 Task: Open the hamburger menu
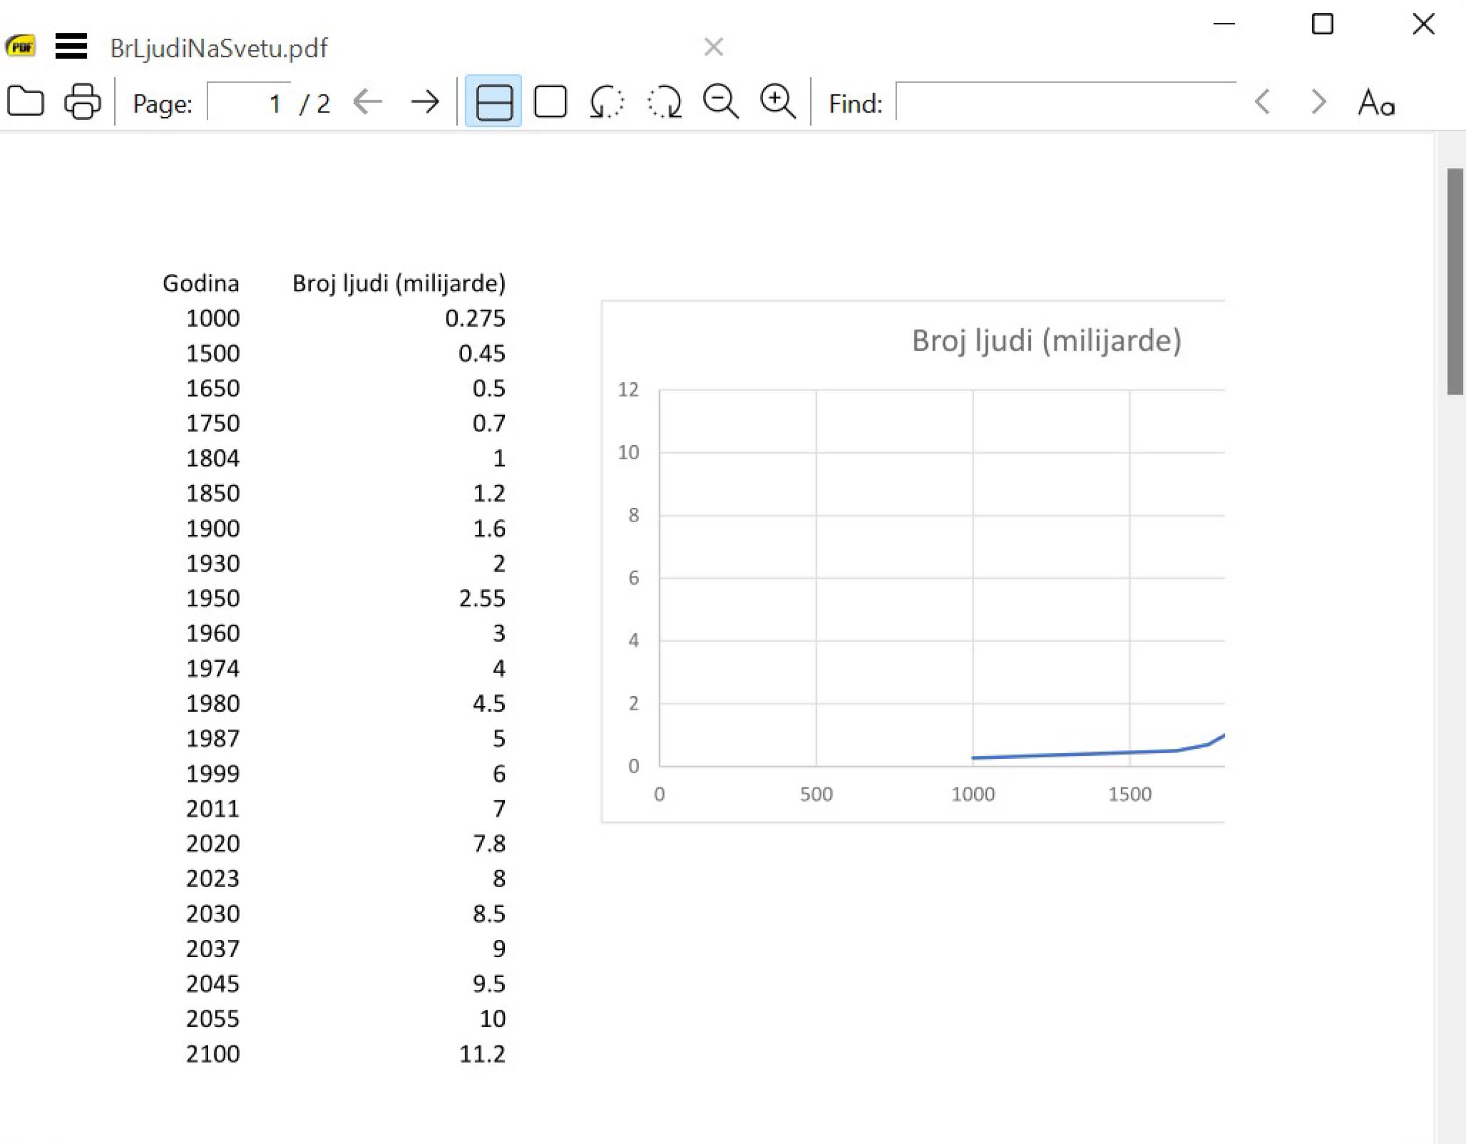[70, 46]
